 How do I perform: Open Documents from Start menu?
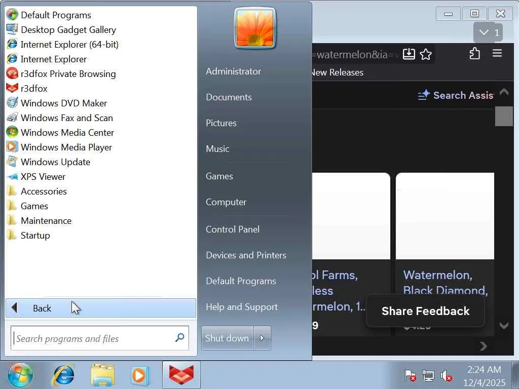229,97
